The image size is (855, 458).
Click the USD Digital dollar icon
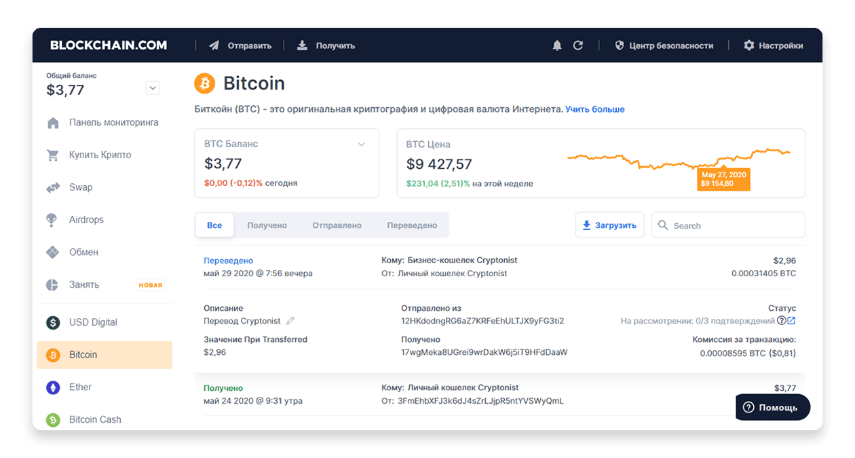[x=53, y=323]
